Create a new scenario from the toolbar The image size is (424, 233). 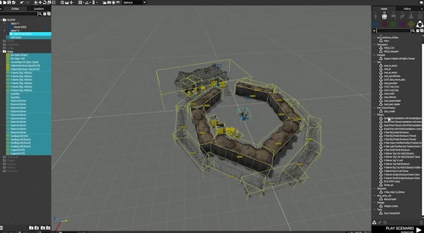pyautogui.click(x=1, y=2)
